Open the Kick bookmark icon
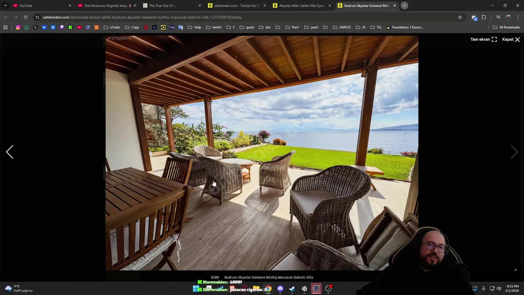This screenshot has width=524, height=295. pyautogui.click(x=70, y=27)
